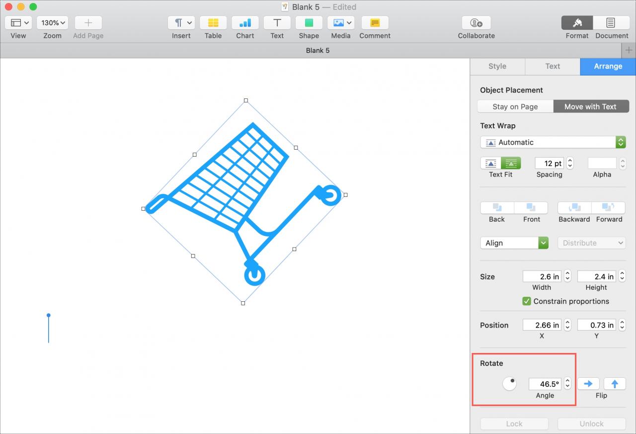Add a new tab with plus
This screenshot has height=434, width=636.
629,50
